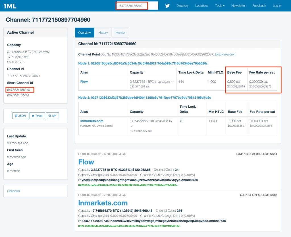
Task: Click the Flow rank text CAP 133 CH 399 AGE 5861
Action: (257, 154)
